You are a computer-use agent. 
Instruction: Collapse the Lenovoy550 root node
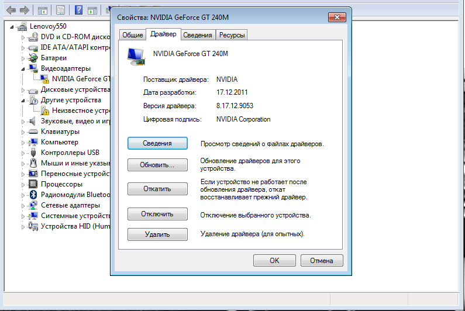[x=12, y=27]
